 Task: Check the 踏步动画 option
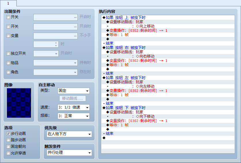coord(8,140)
